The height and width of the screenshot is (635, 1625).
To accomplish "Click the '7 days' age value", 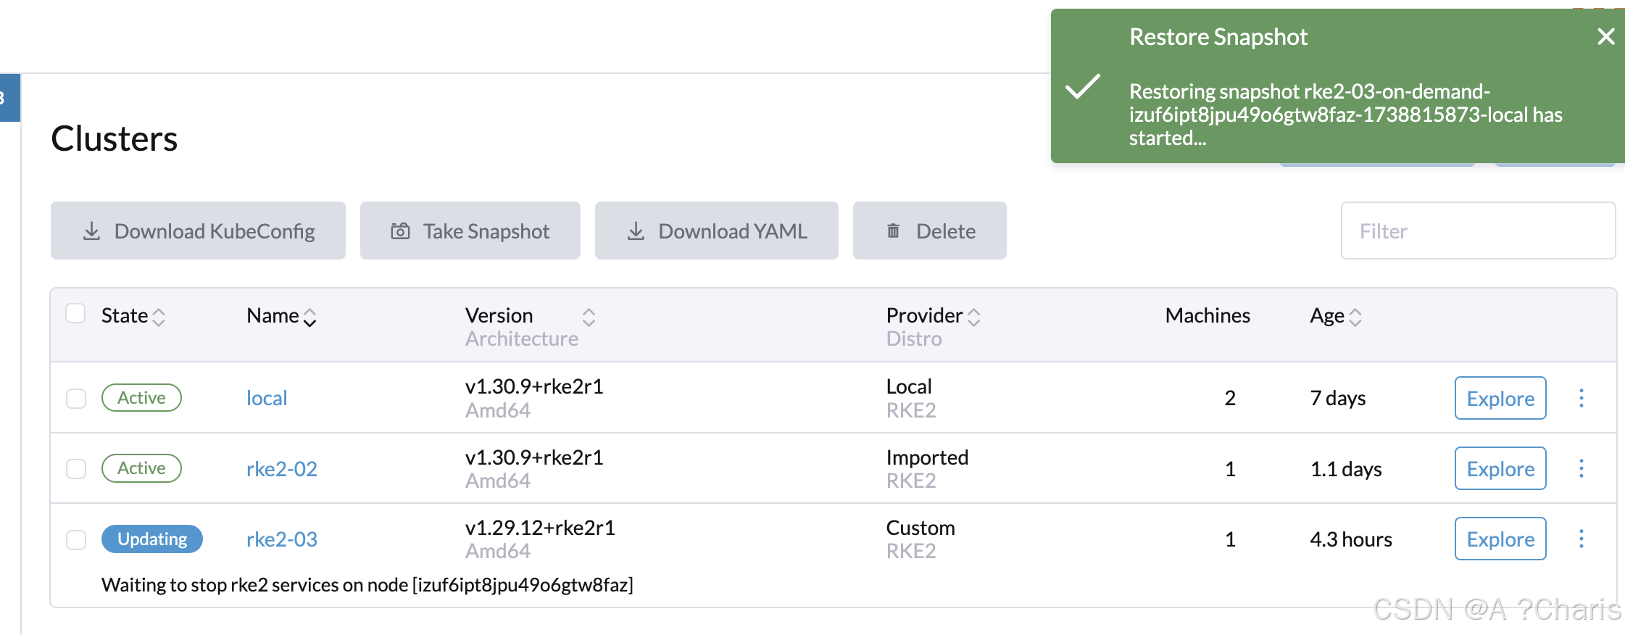I will 1338,398.
